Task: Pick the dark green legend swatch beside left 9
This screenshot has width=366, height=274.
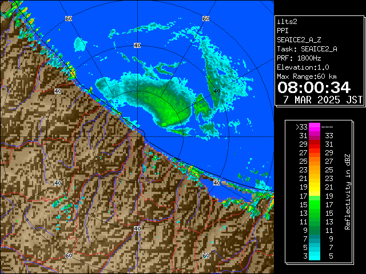Action: pyautogui.click(x=315, y=230)
